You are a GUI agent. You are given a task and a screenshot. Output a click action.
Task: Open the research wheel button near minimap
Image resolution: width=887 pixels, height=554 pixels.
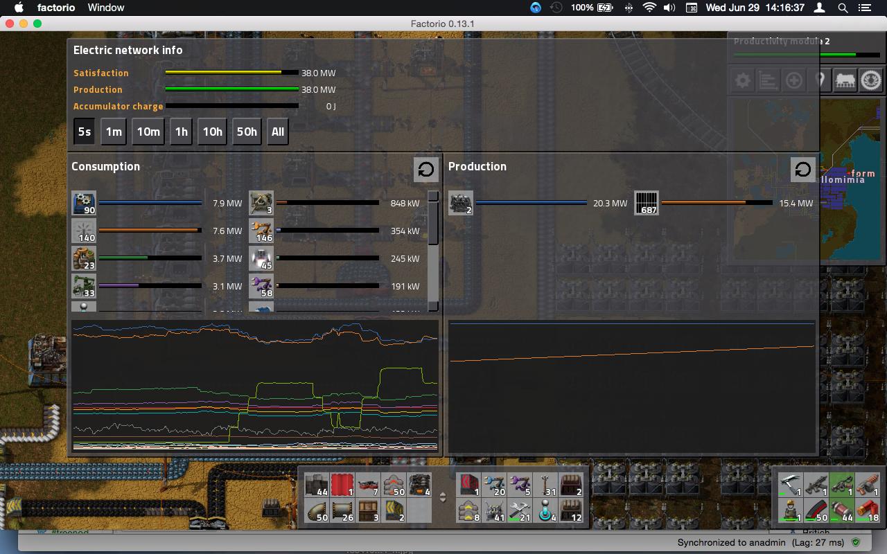871,81
